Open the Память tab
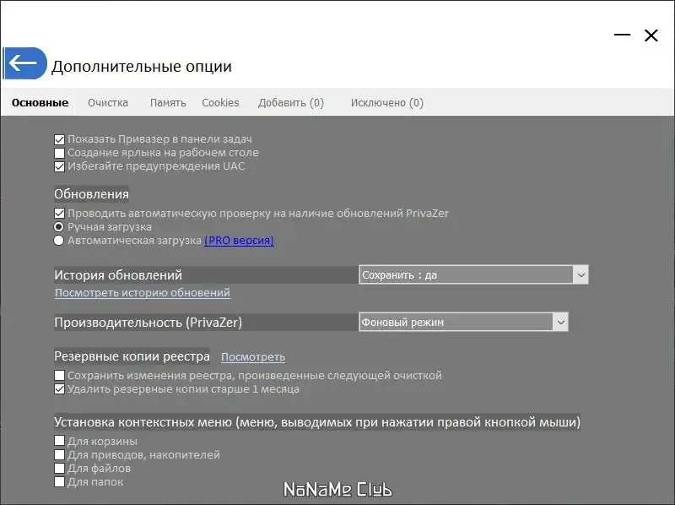675x505 pixels. click(167, 102)
